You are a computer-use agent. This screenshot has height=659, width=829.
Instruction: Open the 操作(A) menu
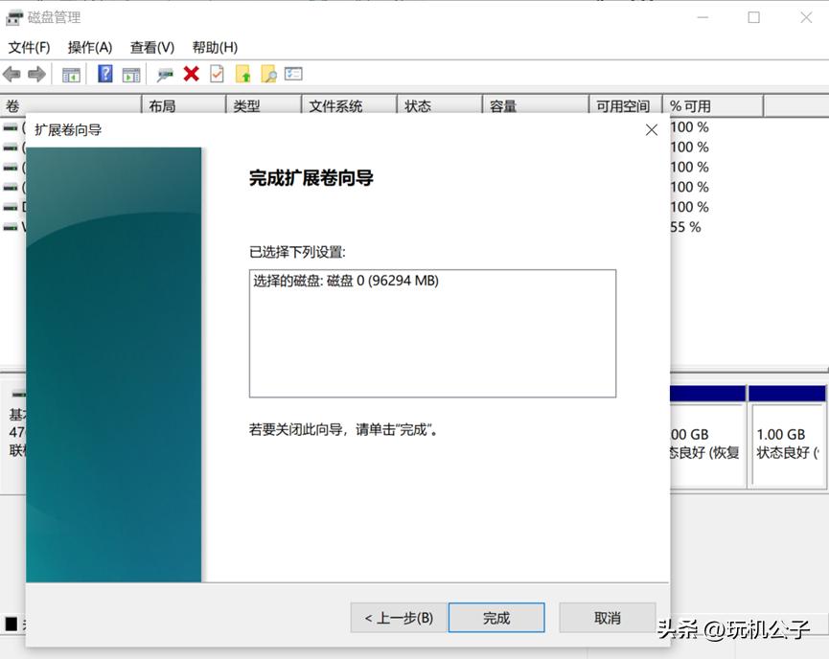tap(87, 47)
